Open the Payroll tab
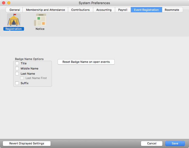 (x=123, y=10)
